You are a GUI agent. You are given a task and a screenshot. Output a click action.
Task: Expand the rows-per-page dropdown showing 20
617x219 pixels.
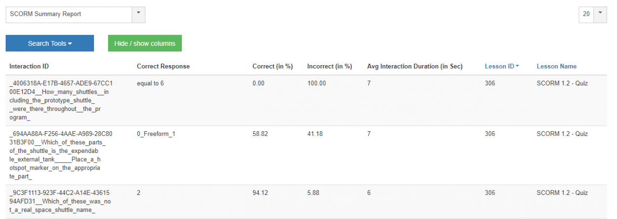point(600,14)
